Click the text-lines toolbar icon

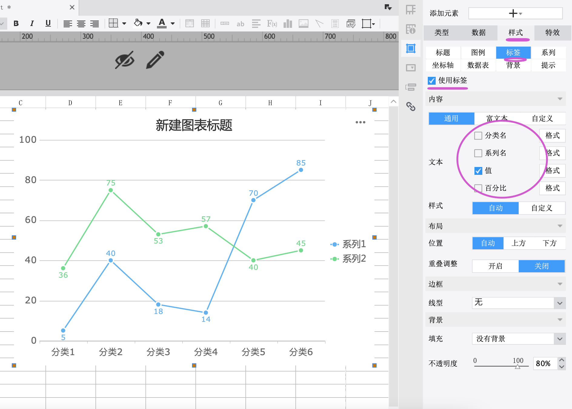click(256, 23)
